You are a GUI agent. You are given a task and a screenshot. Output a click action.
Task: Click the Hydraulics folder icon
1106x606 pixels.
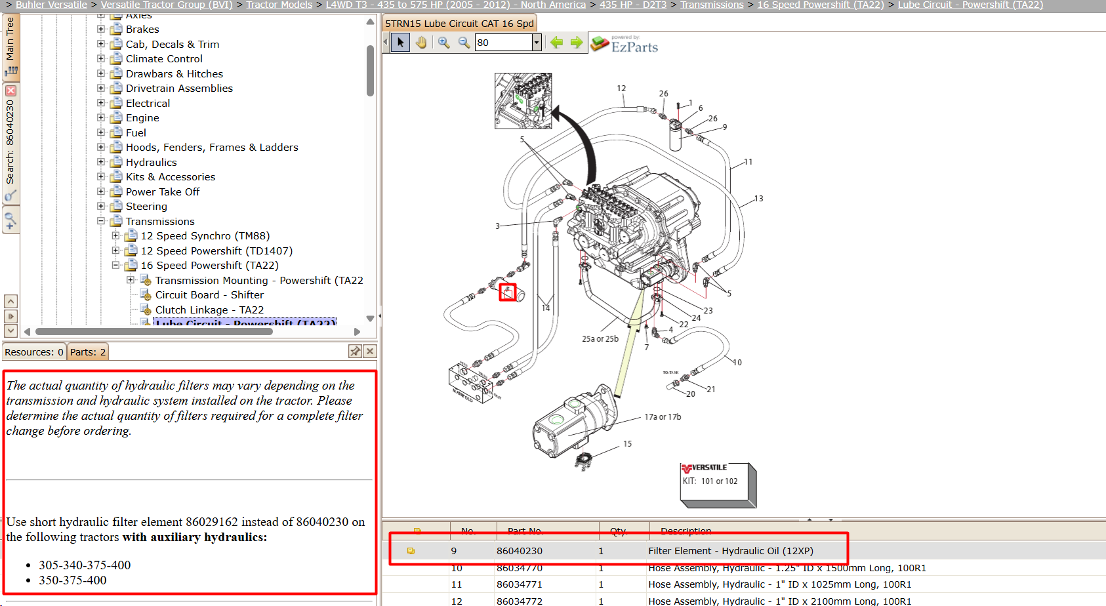[116, 162]
